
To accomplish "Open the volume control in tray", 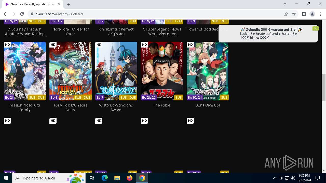I will click(x=293, y=178).
